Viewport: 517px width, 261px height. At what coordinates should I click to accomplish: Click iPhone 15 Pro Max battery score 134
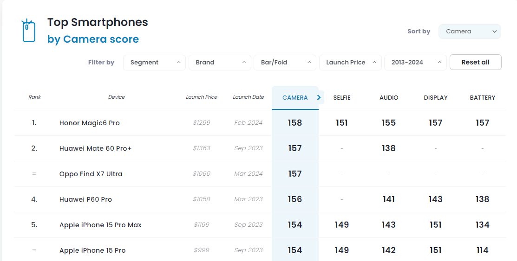point(482,225)
